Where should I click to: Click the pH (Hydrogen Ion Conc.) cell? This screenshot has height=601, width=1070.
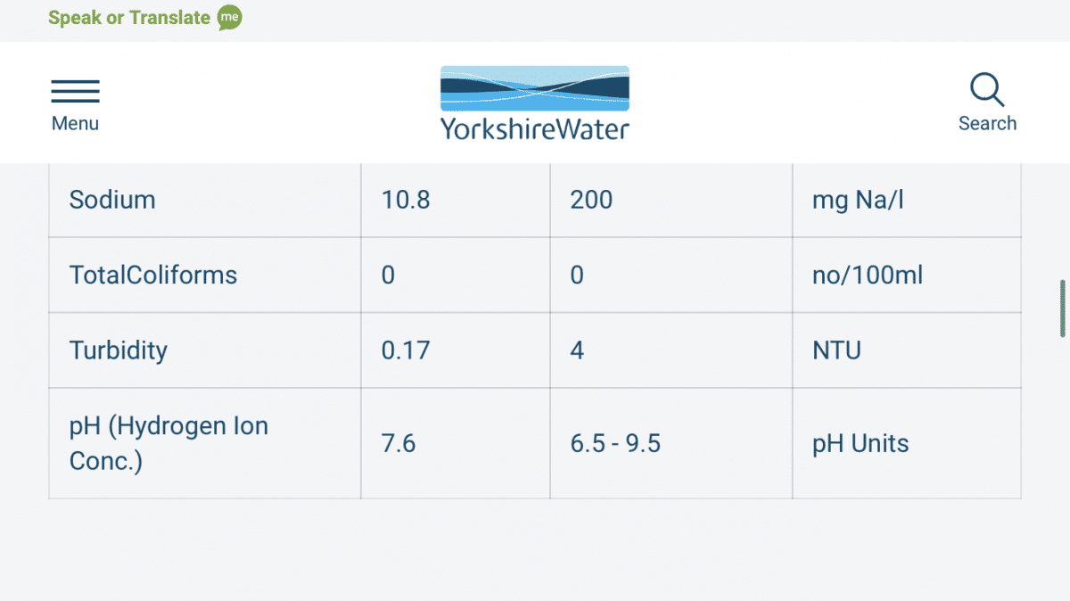click(205, 443)
